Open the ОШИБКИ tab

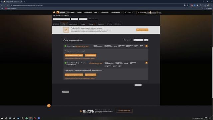pos(101,24)
